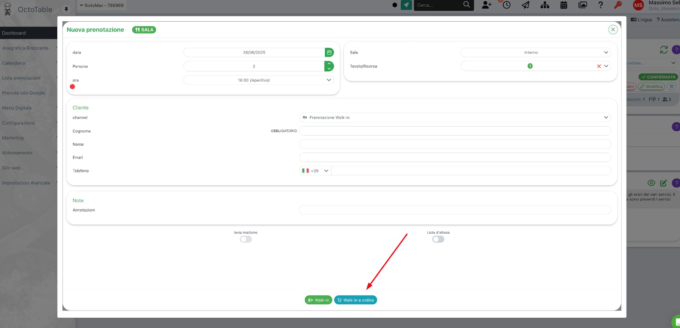Click the green Walk-in button
Image resolution: width=680 pixels, height=328 pixels.
point(318,300)
